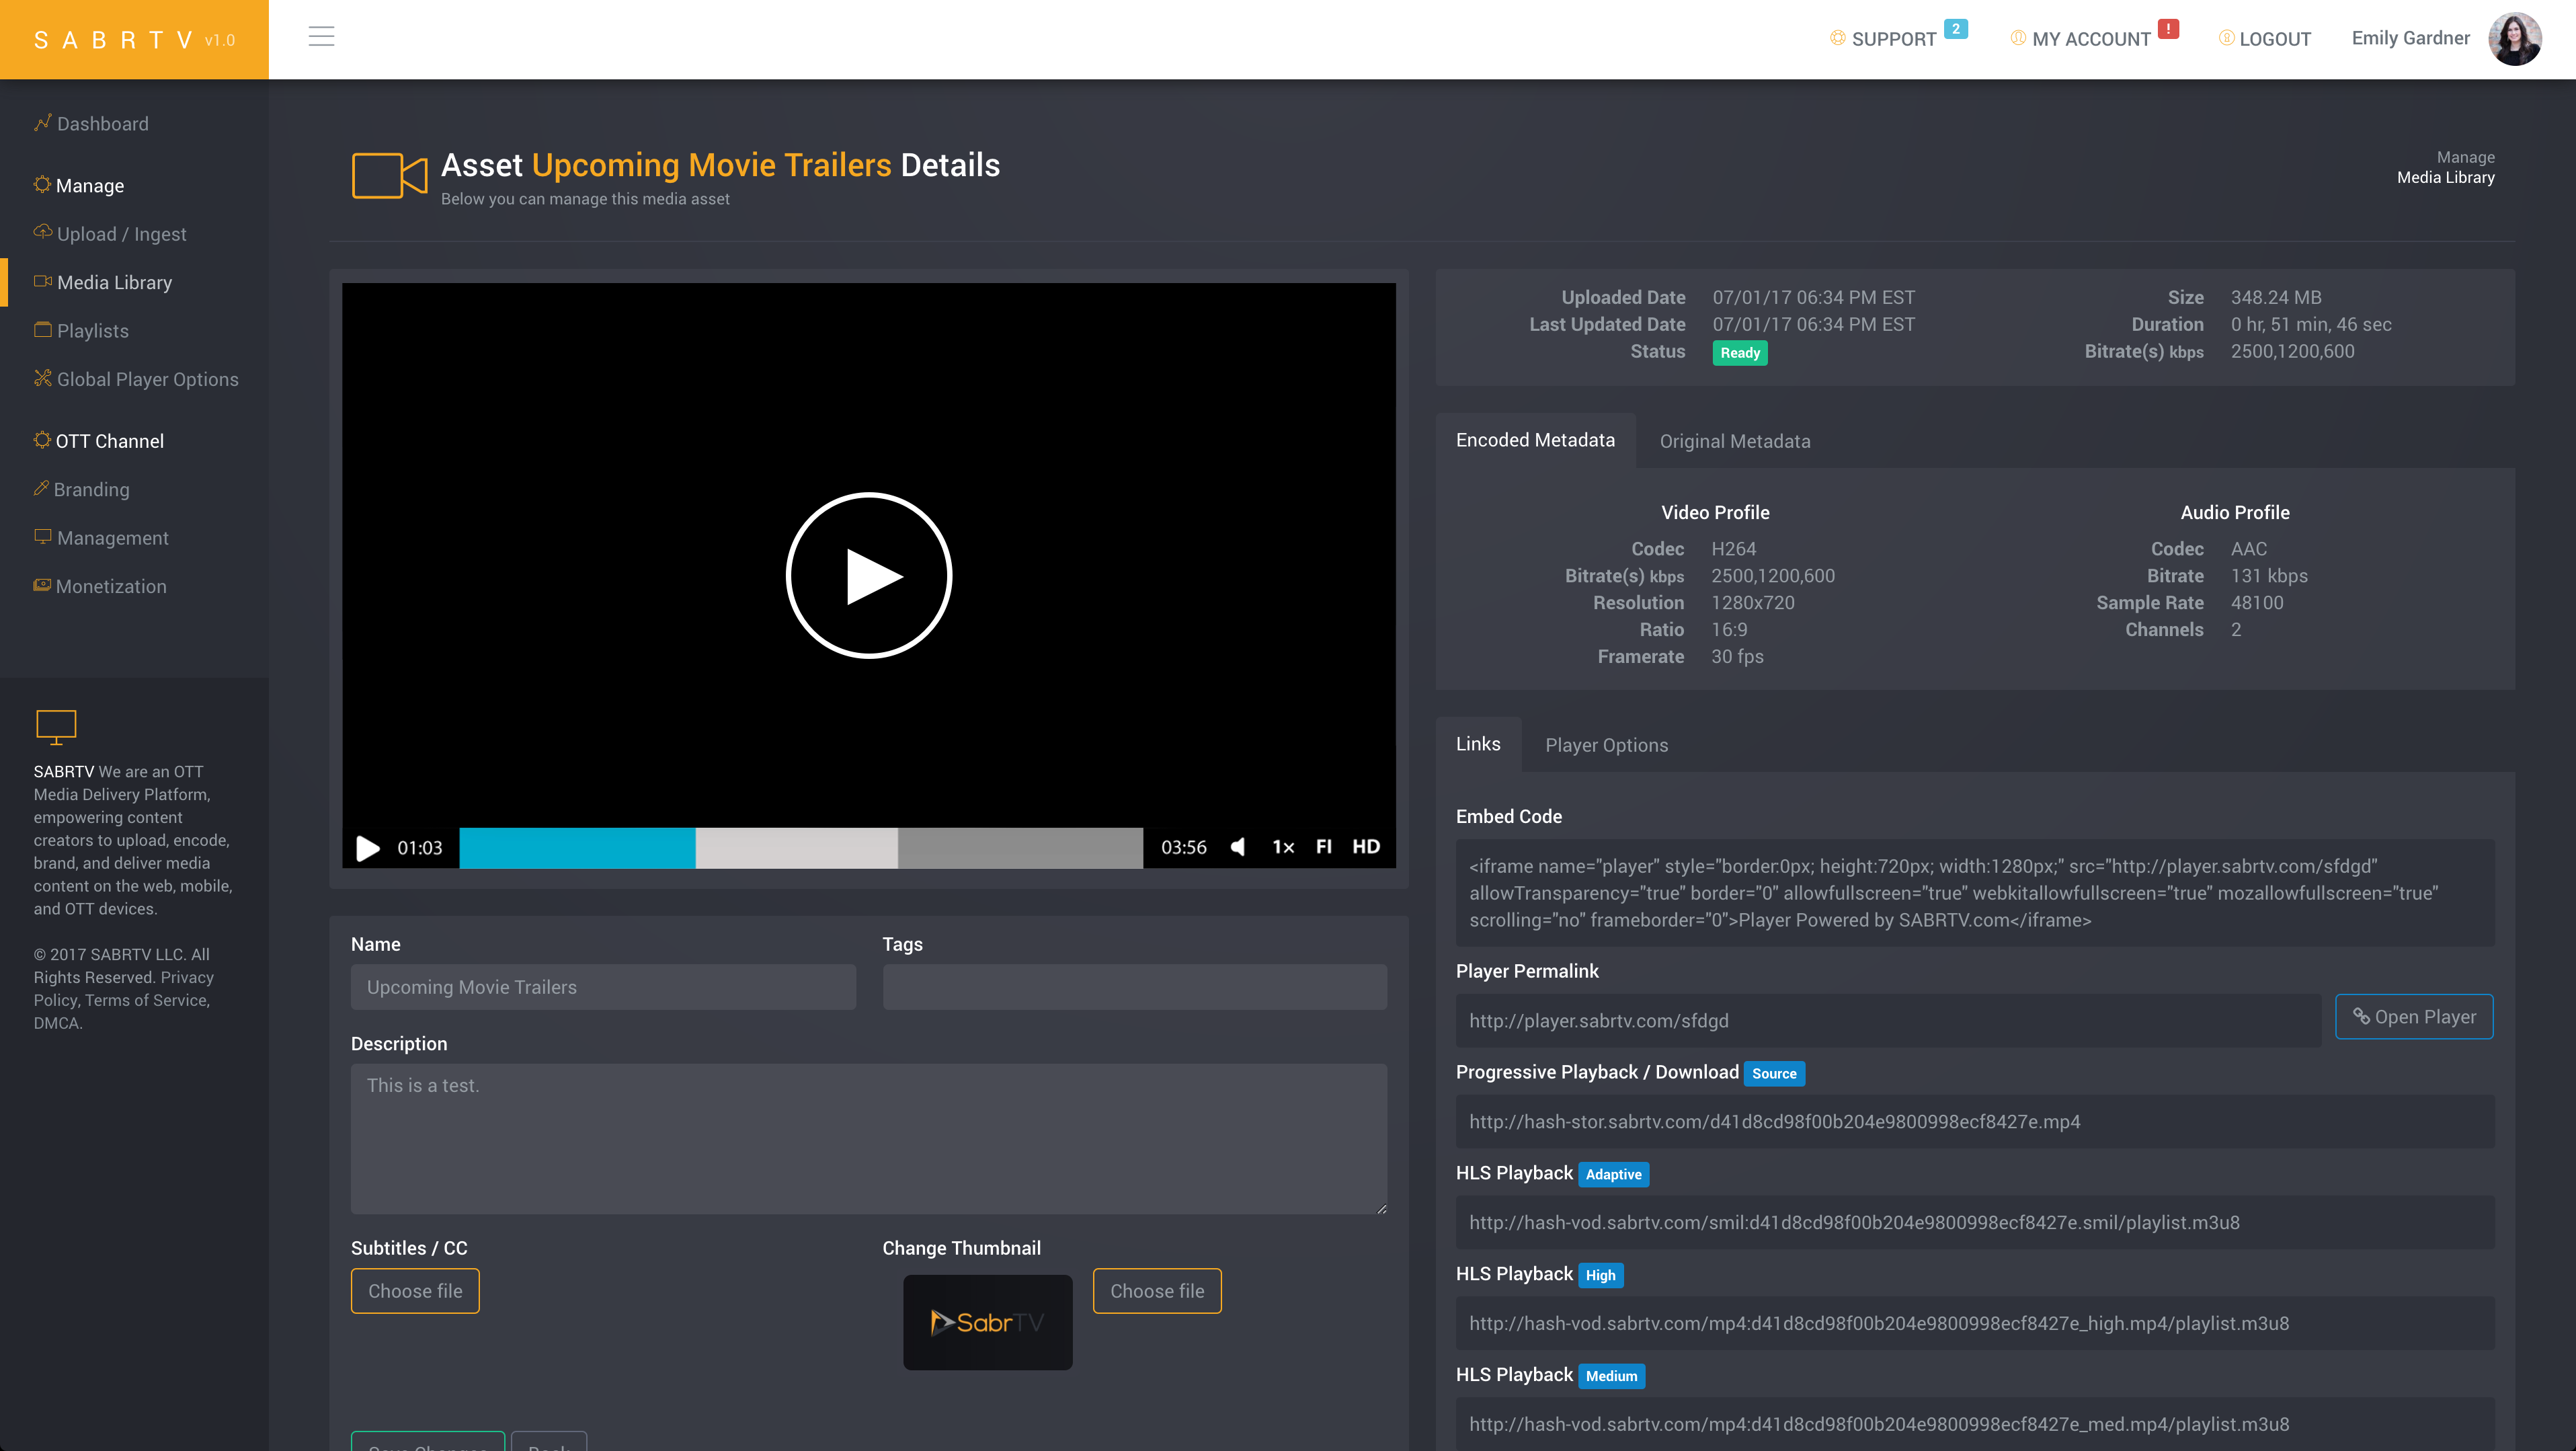Play the video with the large center button
The image size is (2576, 1451).
click(868, 575)
